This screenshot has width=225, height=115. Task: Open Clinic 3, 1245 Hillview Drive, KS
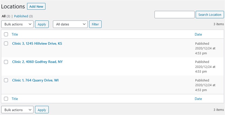[x=37, y=43]
